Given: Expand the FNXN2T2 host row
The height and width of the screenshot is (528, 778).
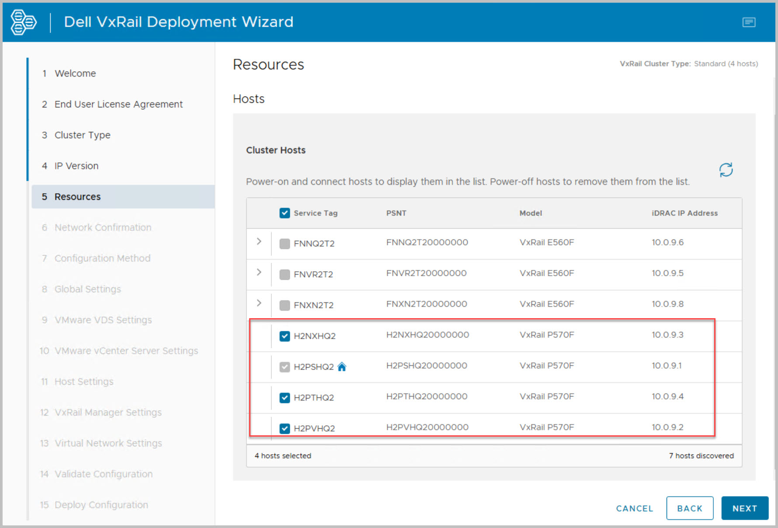Looking at the screenshot, I should [259, 303].
